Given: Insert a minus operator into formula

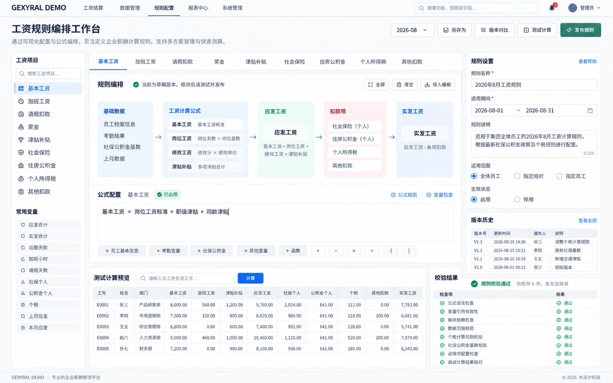Looking at the screenshot, I should tap(336, 251).
